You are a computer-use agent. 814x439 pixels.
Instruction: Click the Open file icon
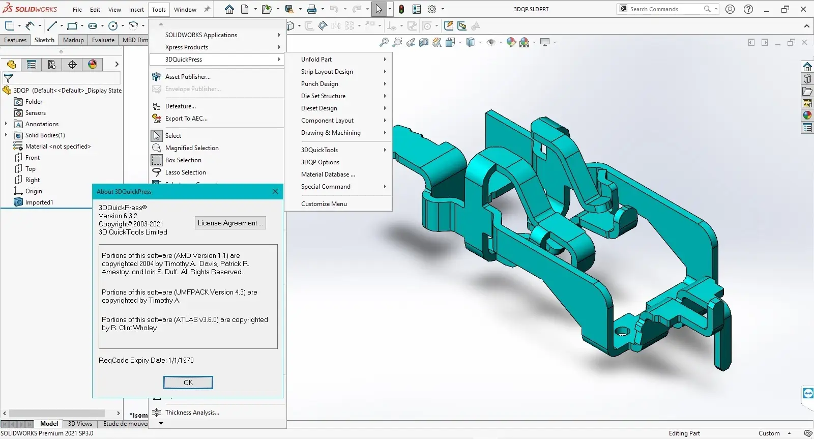pos(266,9)
